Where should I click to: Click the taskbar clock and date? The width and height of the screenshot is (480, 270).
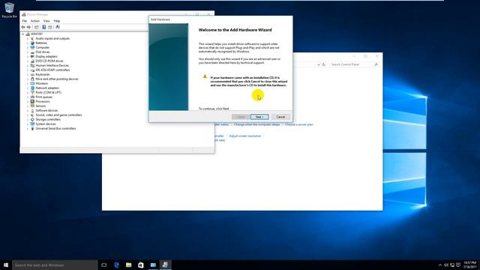470,265
